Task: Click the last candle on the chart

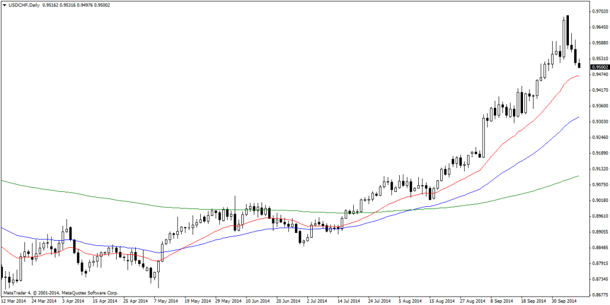Action: coord(579,65)
